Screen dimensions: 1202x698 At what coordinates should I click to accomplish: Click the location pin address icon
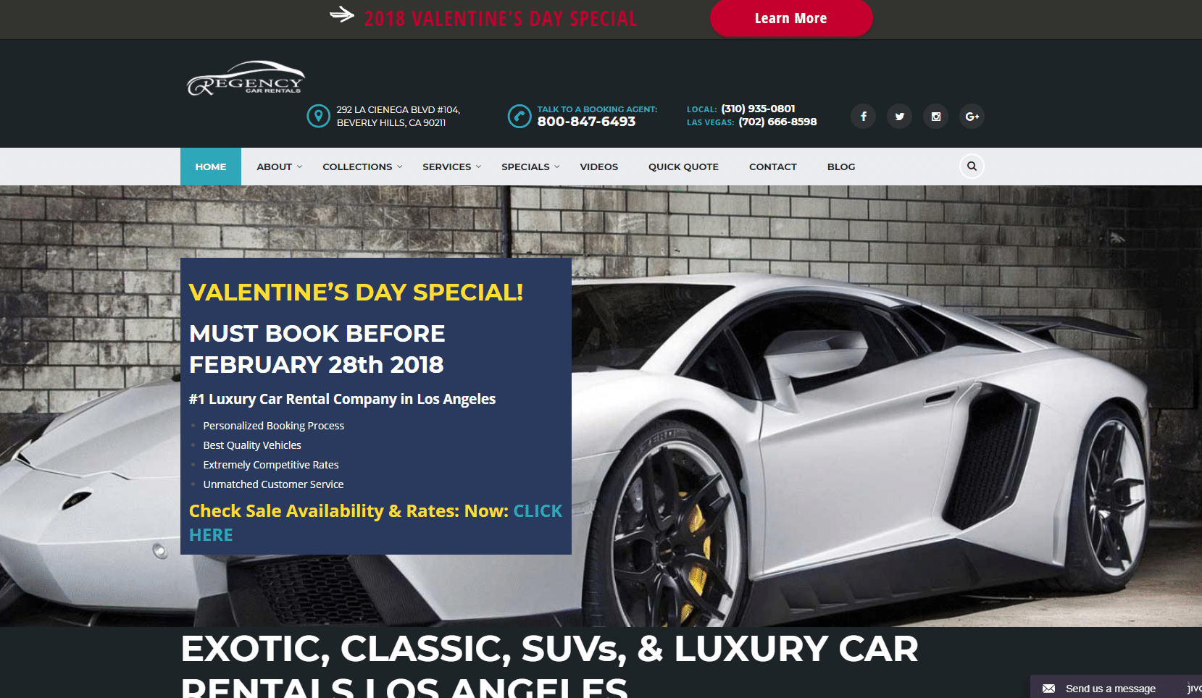click(x=318, y=116)
